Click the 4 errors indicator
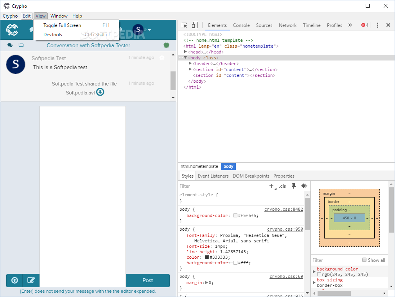 coord(365,25)
